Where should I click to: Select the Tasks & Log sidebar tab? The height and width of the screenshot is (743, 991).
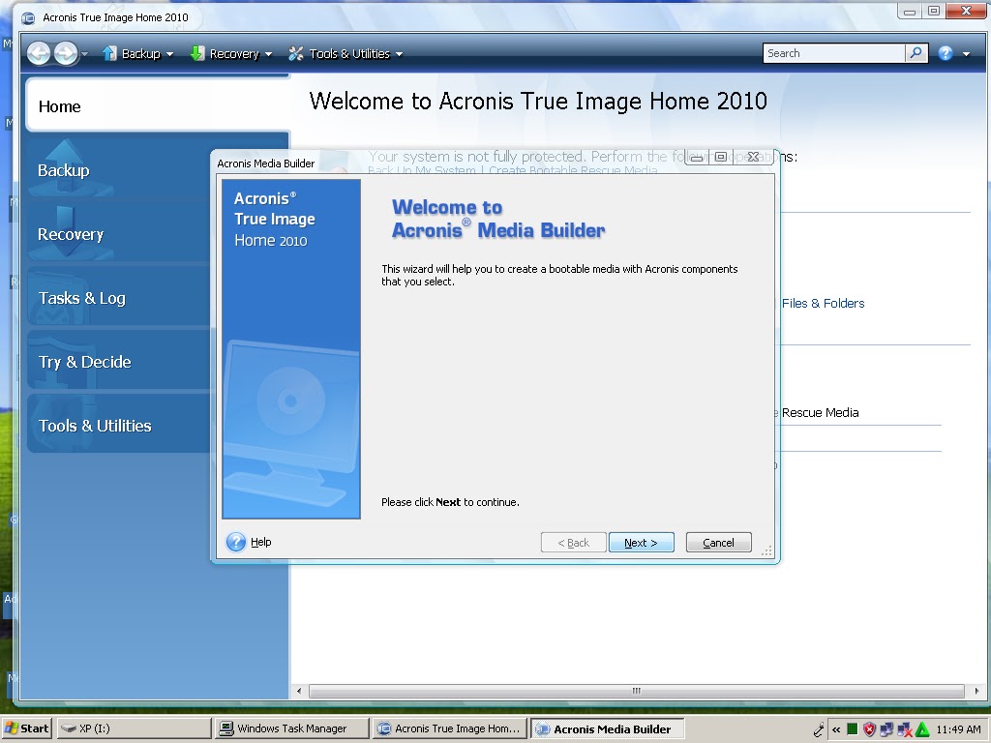tap(119, 298)
